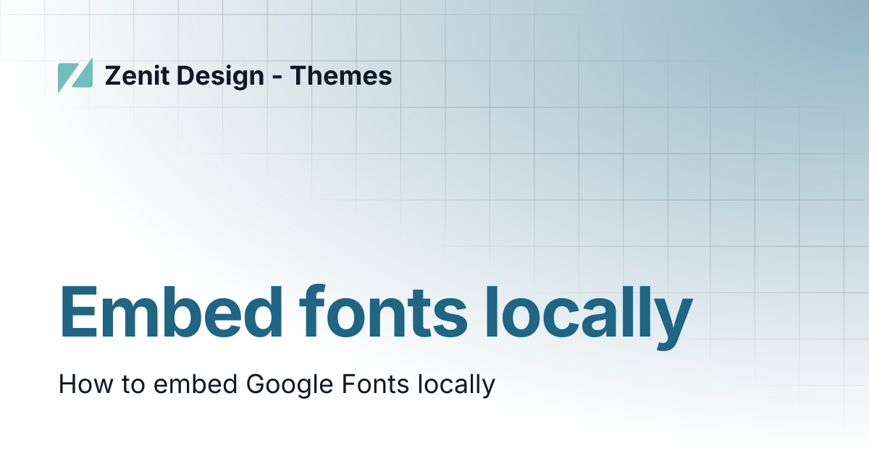Click the 'How to embed Google Fonts locally' subtitle

click(277, 384)
